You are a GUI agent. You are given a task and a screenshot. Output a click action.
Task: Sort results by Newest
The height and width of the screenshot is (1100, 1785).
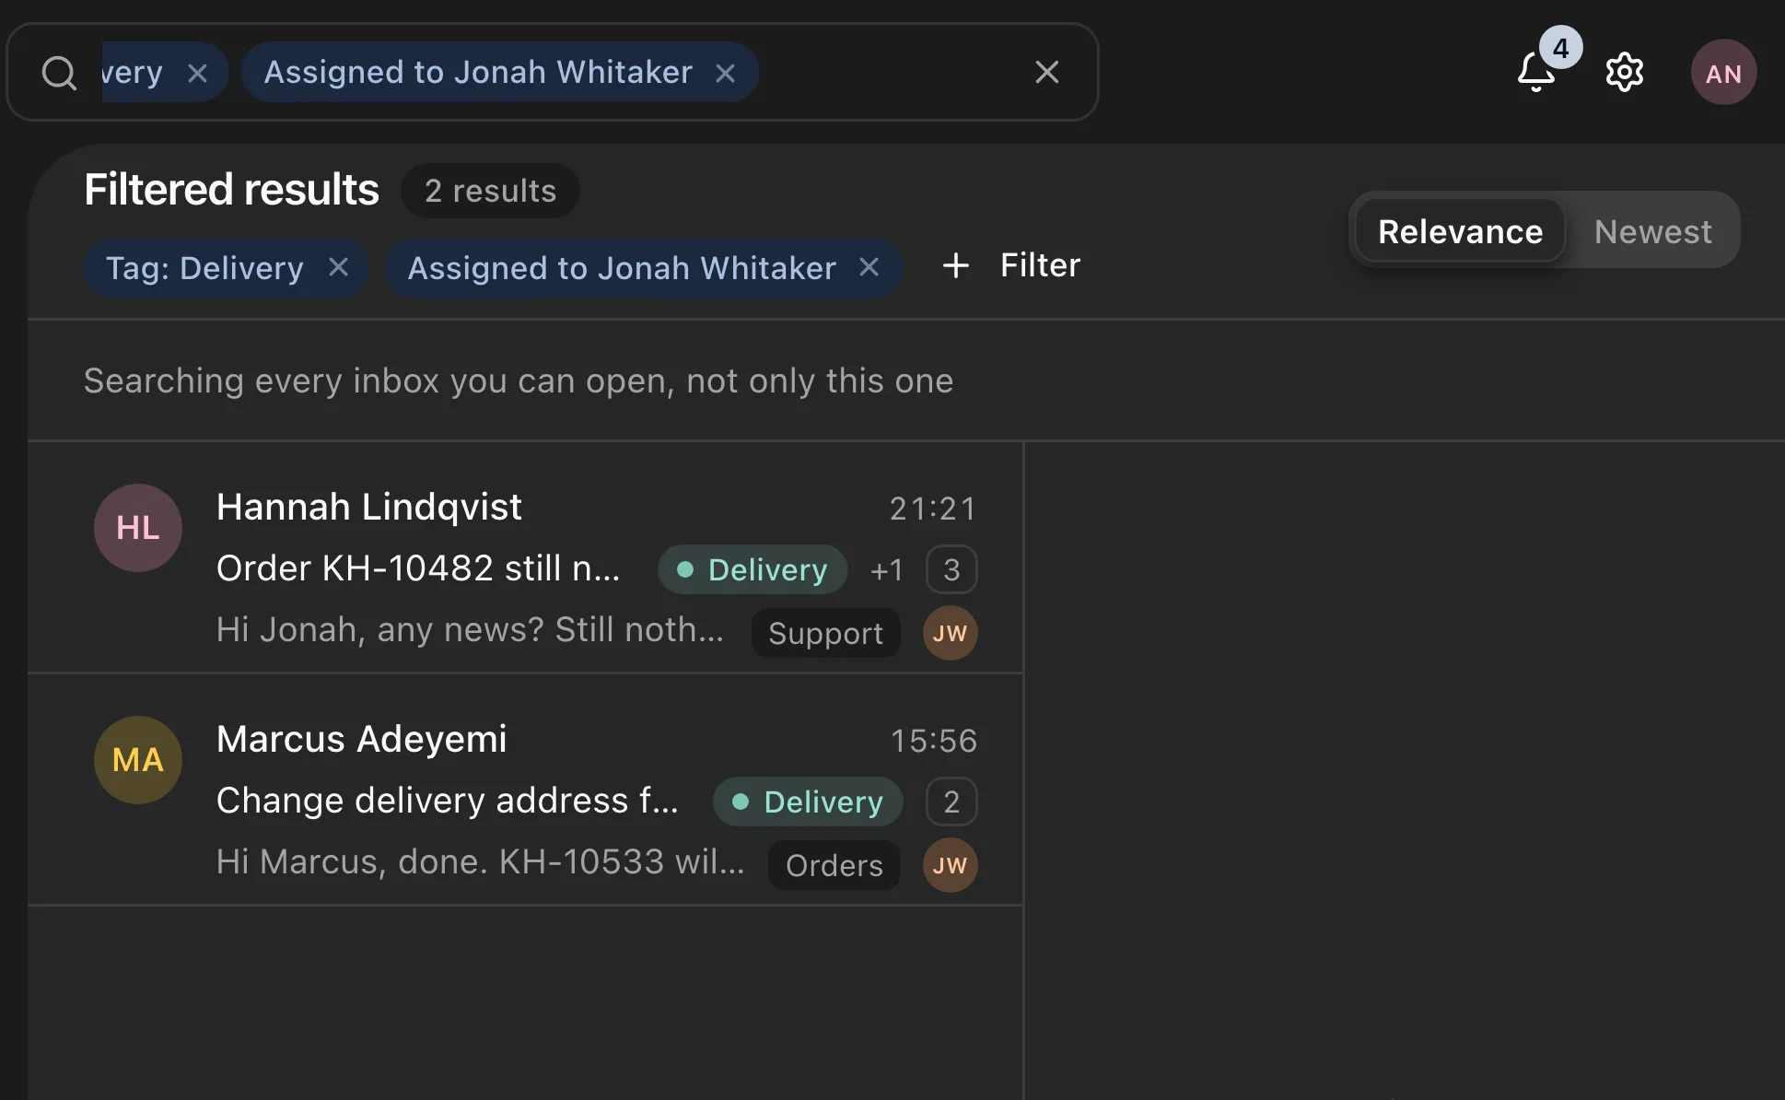point(1652,230)
